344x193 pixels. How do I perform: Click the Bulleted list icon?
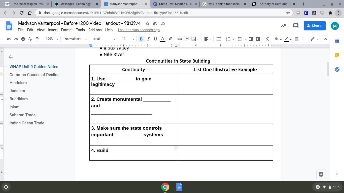(x=240, y=39)
